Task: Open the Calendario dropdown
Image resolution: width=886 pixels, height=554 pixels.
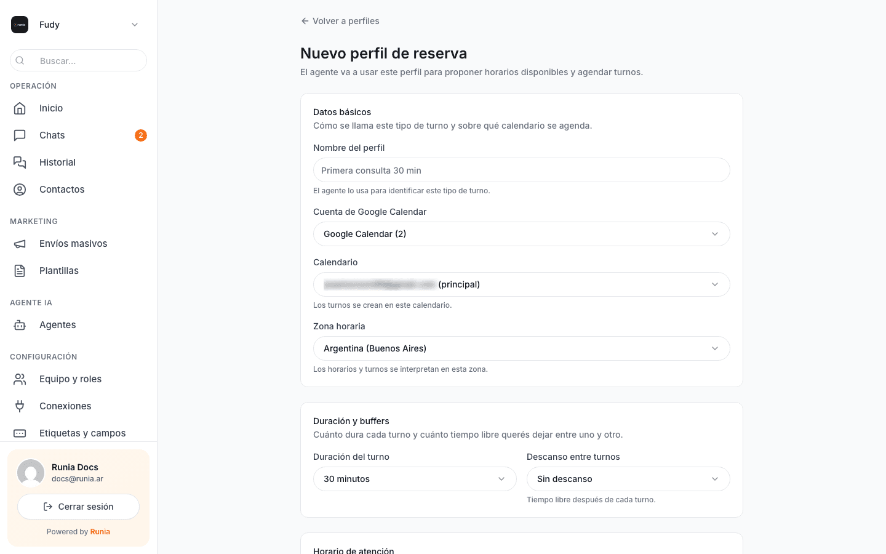Action: coord(521,284)
